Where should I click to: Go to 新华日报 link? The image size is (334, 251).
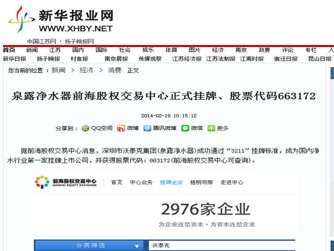click(15, 59)
